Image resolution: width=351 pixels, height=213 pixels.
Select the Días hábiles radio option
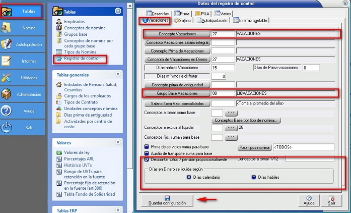point(254,177)
